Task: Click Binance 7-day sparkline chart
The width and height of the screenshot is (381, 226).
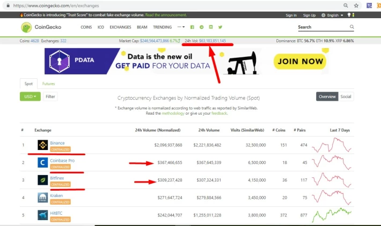Action: pyautogui.click(x=332, y=145)
